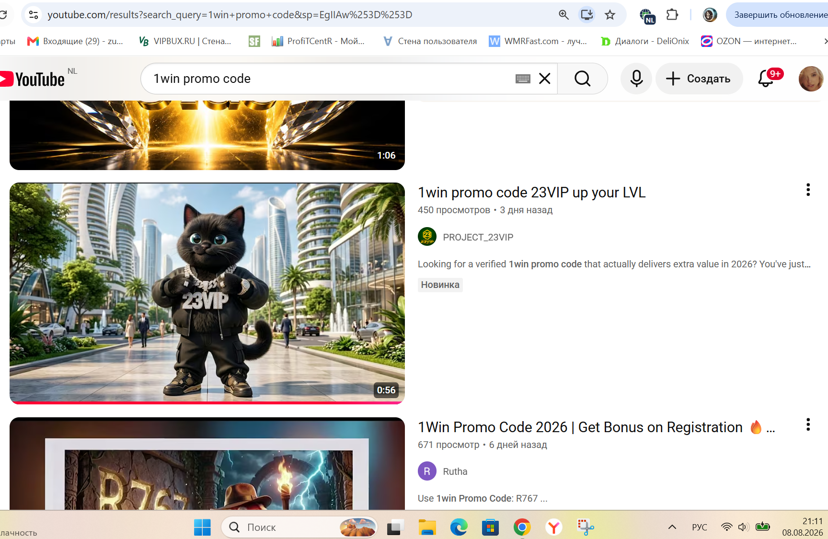Screen dimensions: 828x539
Task: Open the OZON bookmark
Action: point(749,41)
